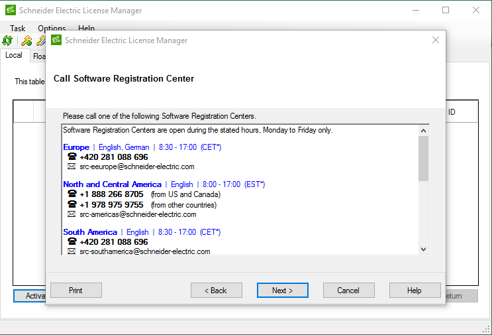Click the North and Central America heading

(x=113, y=184)
